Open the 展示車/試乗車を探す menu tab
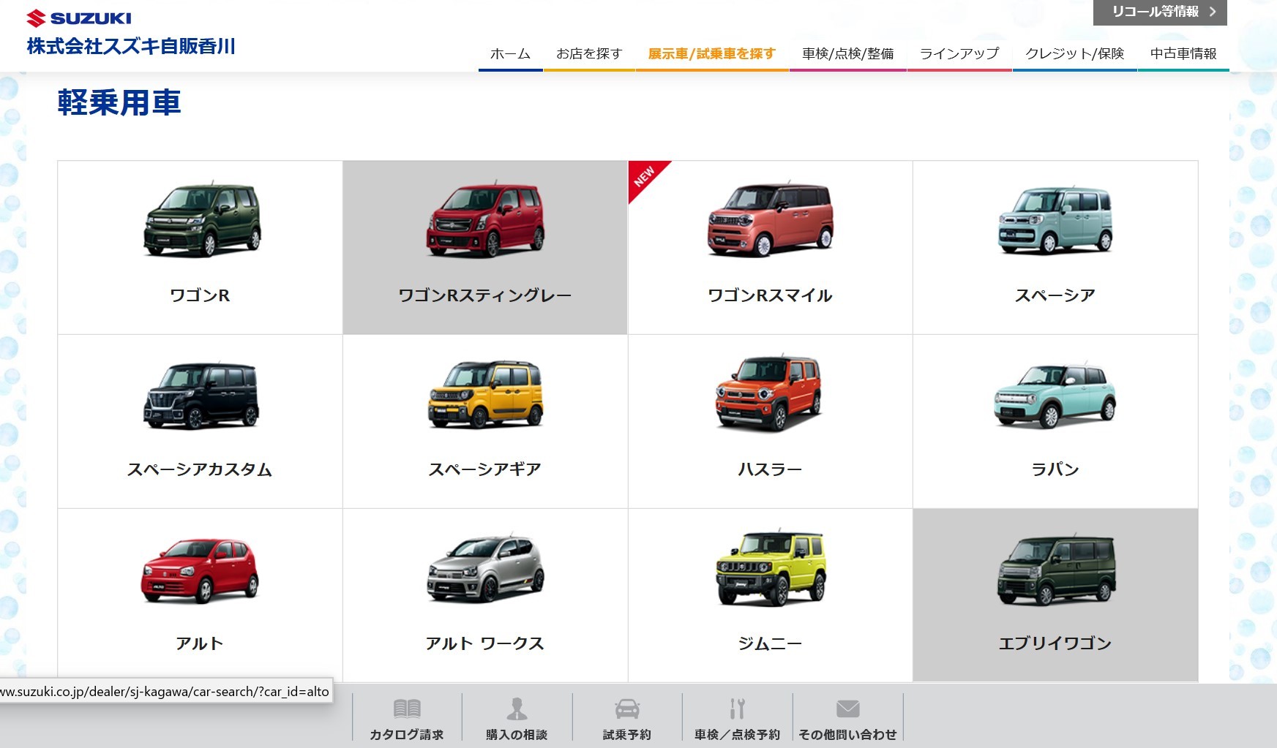 click(712, 54)
